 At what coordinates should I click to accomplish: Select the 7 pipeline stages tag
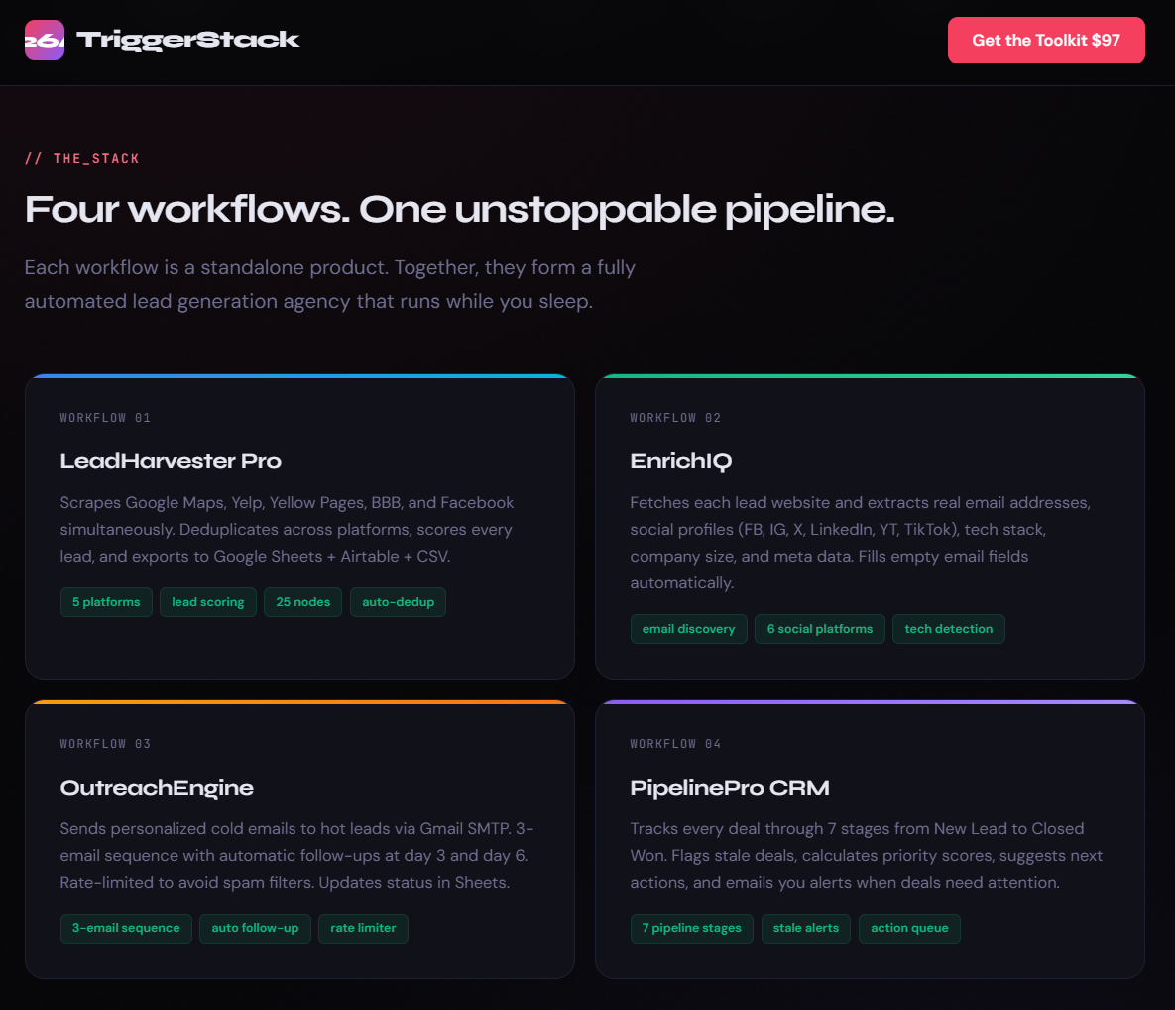[691, 928]
